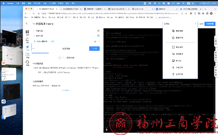
Task: Reload the page in Chrome
Action: tap(34, 14)
